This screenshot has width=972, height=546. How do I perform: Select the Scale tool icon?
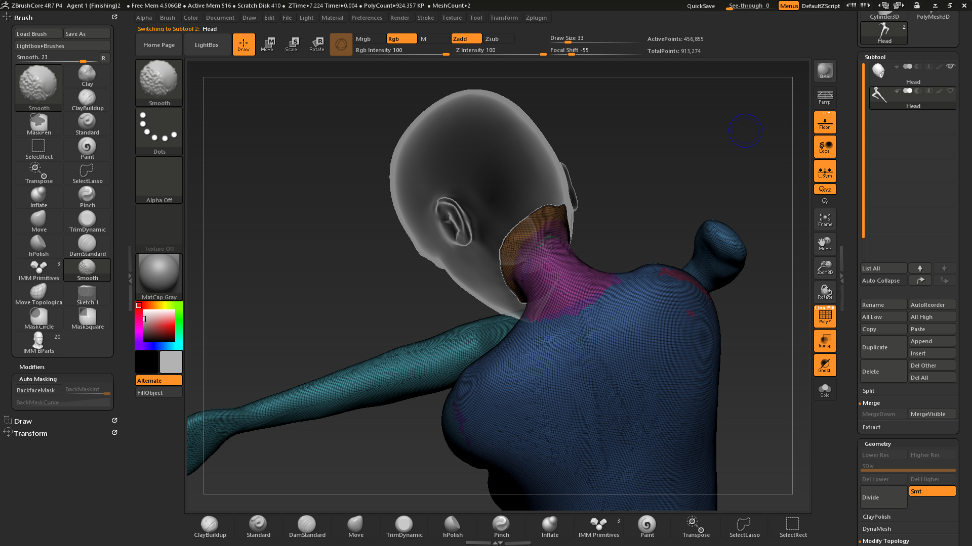[x=292, y=44]
